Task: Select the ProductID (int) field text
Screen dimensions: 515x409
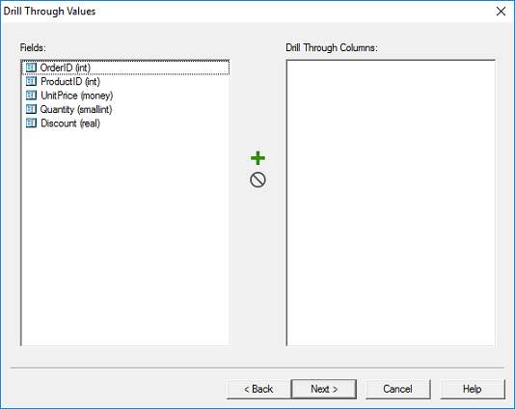Action: (70, 81)
